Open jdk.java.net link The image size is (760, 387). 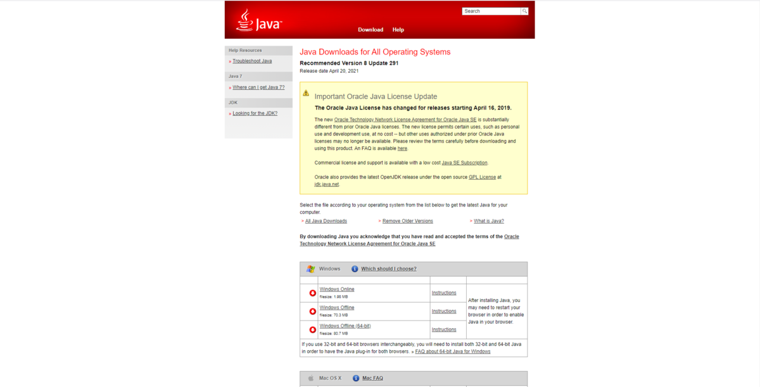point(327,184)
